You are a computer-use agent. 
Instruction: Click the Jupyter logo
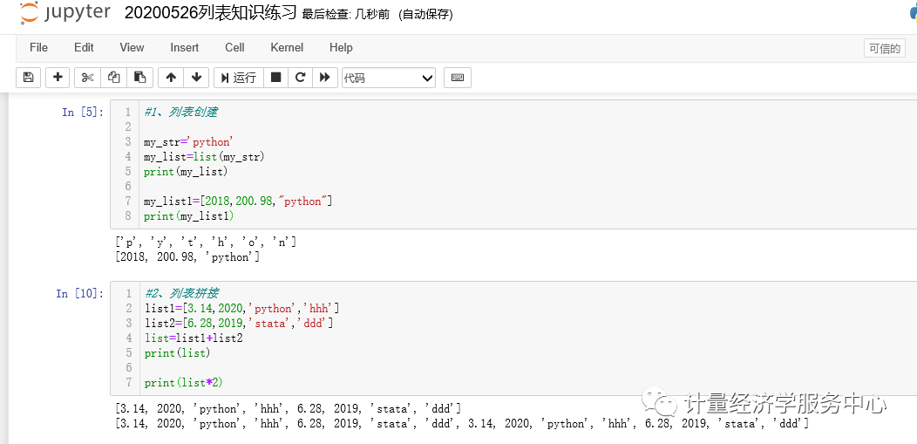pos(65,13)
